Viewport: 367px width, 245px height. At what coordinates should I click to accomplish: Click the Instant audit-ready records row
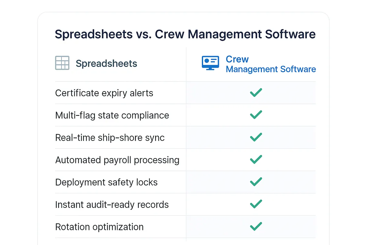[112, 205]
